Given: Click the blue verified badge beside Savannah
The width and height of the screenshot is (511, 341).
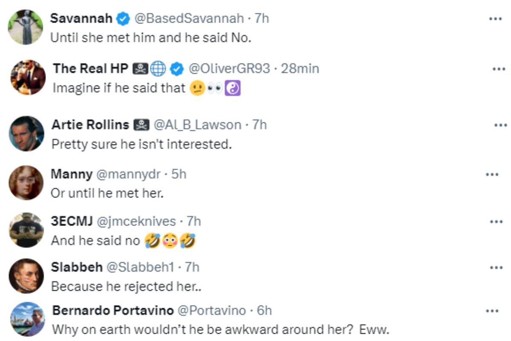Looking at the screenshot, I should [x=123, y=18].
